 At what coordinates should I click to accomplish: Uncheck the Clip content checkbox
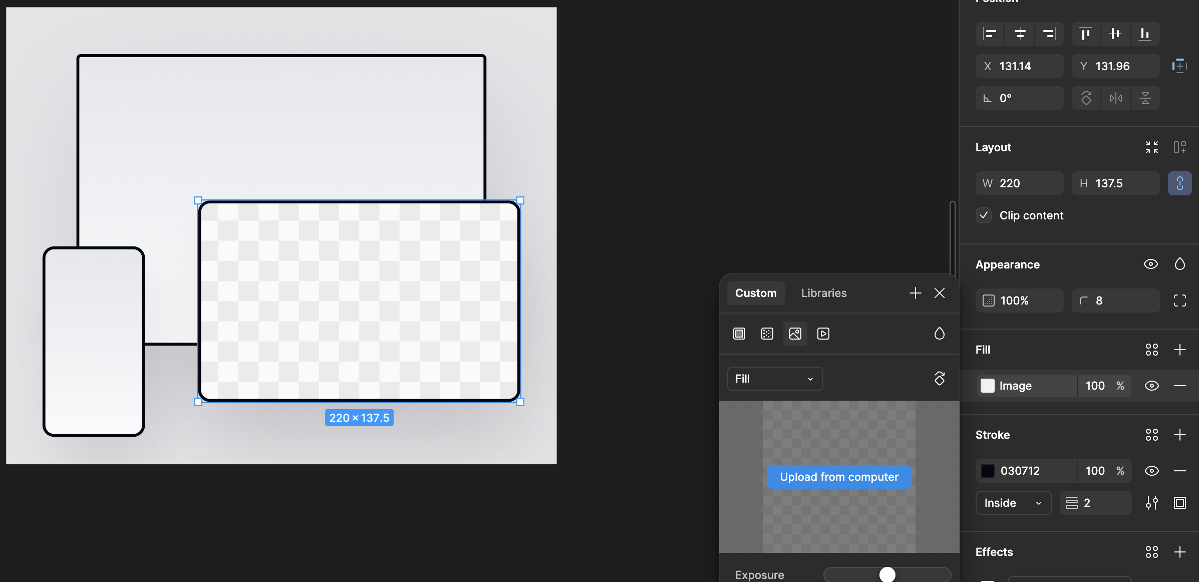coord(984,215)
